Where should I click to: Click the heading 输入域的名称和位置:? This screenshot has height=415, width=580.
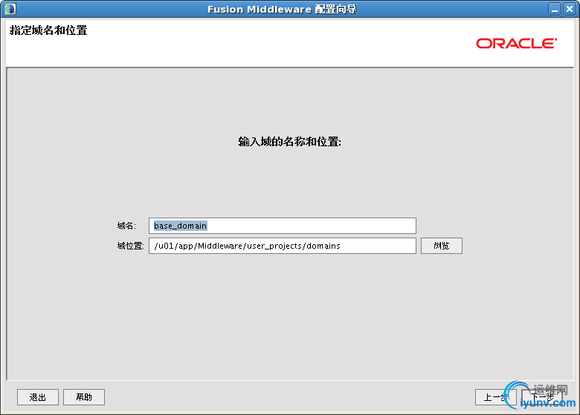290,141
